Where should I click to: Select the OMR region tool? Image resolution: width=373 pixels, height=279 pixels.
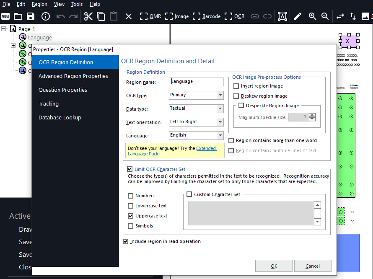click(x=150, y=16)
